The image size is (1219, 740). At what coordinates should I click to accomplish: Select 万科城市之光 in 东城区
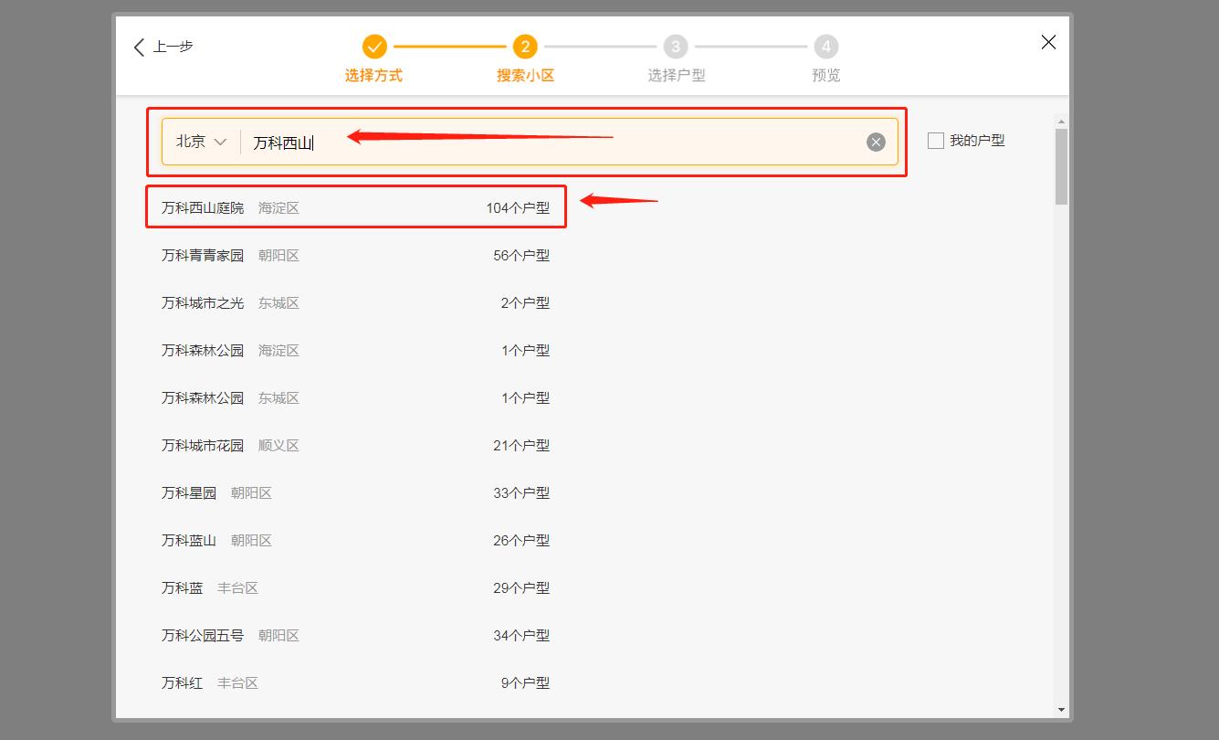click(356, 303)
